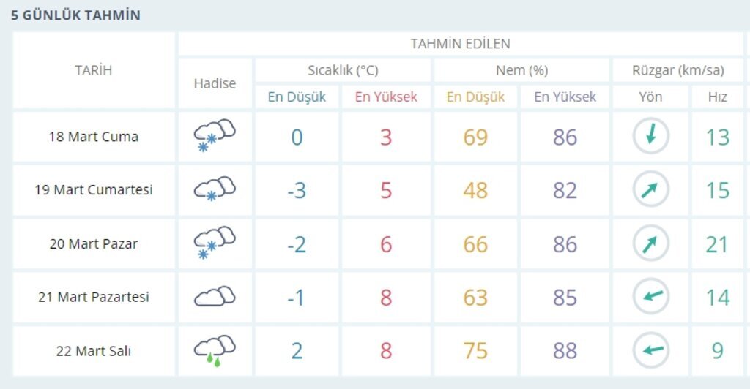Click the Hadise column header
Image resolution: width=750 pixels, height=389 pixels.
(215, 83)
